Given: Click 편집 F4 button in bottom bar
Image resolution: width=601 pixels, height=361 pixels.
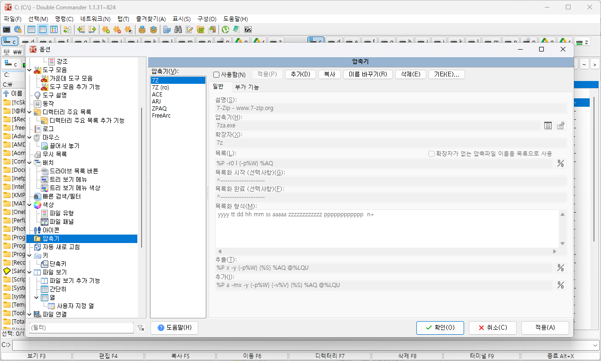Looking at the screenshot, I should tap(108, 356).
